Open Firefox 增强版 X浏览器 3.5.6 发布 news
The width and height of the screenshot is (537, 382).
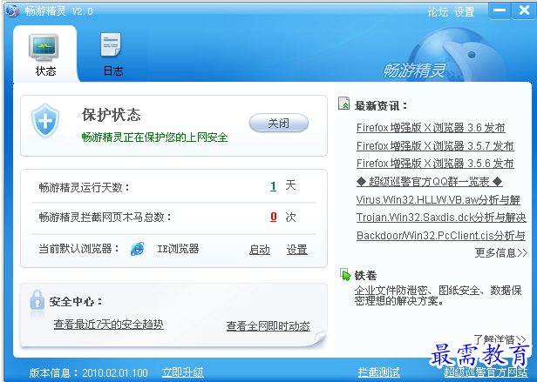coord(435,164)
